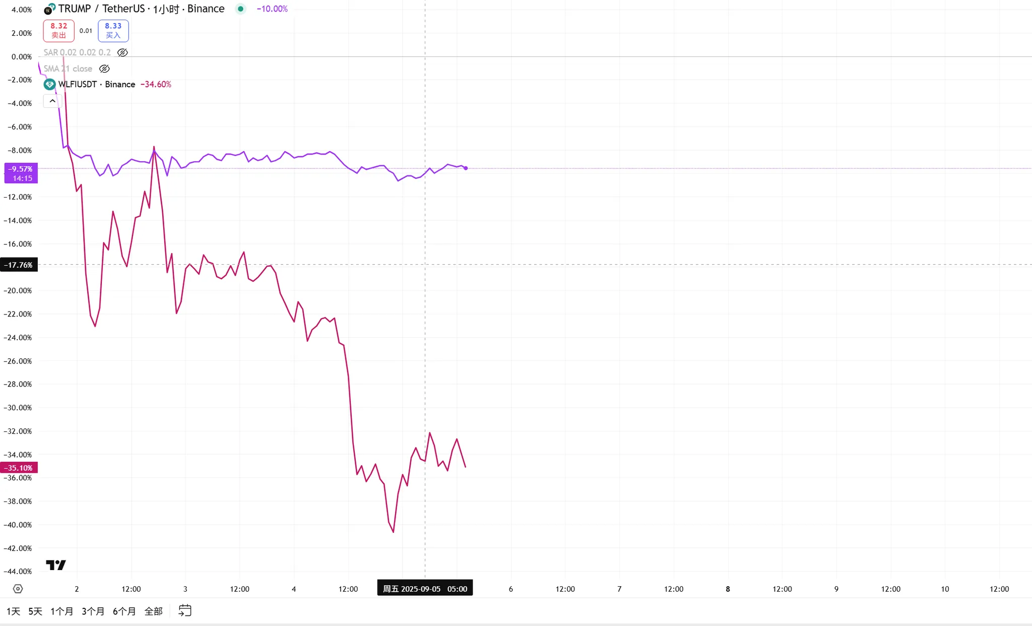Viewport: 1032px width, 626px height.
Task: Select the 1天 time range
Action: pyautogui.click(x=13, y=611)
